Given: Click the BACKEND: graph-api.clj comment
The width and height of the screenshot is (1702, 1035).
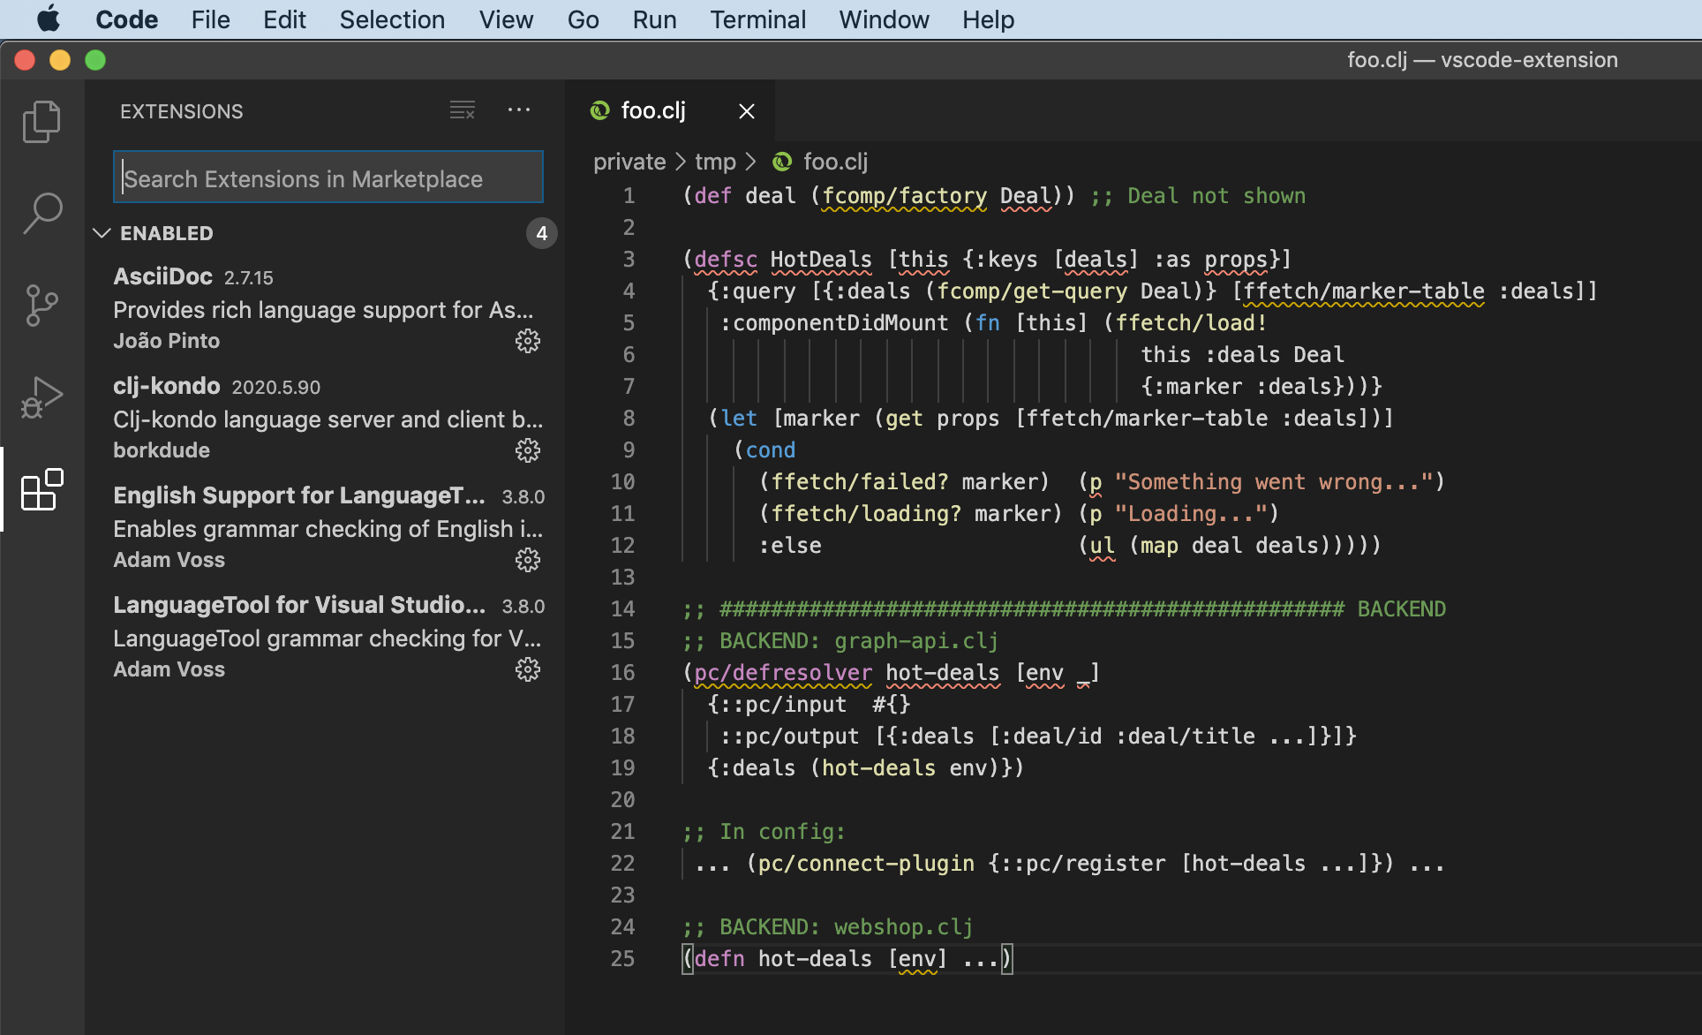Looking at the screenshot, I should [x=840, y=641].
